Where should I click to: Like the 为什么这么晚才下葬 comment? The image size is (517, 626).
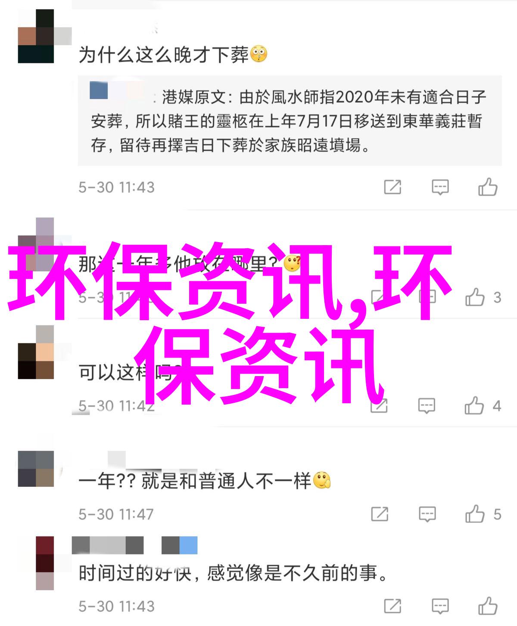click(488, 187)
